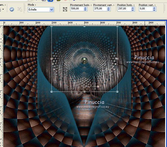167x147 pixels.
Task: Open the Mode dropdown showing Échelle
Action: [x=41, y=10]
